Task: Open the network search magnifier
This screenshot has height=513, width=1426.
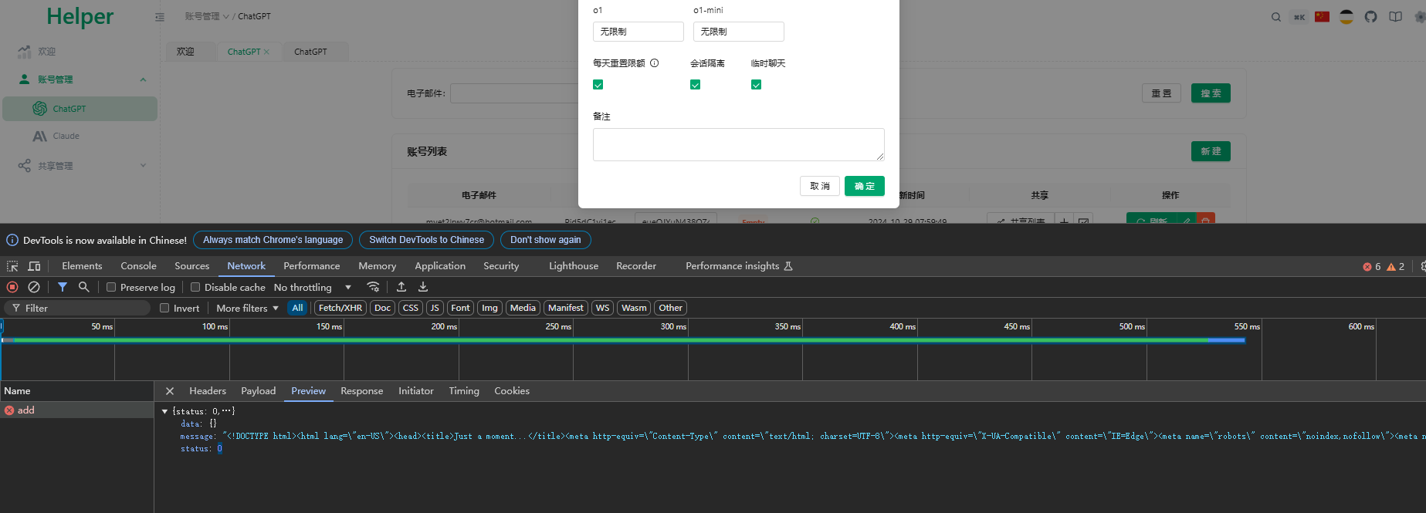Action: [x=84, y=287]
